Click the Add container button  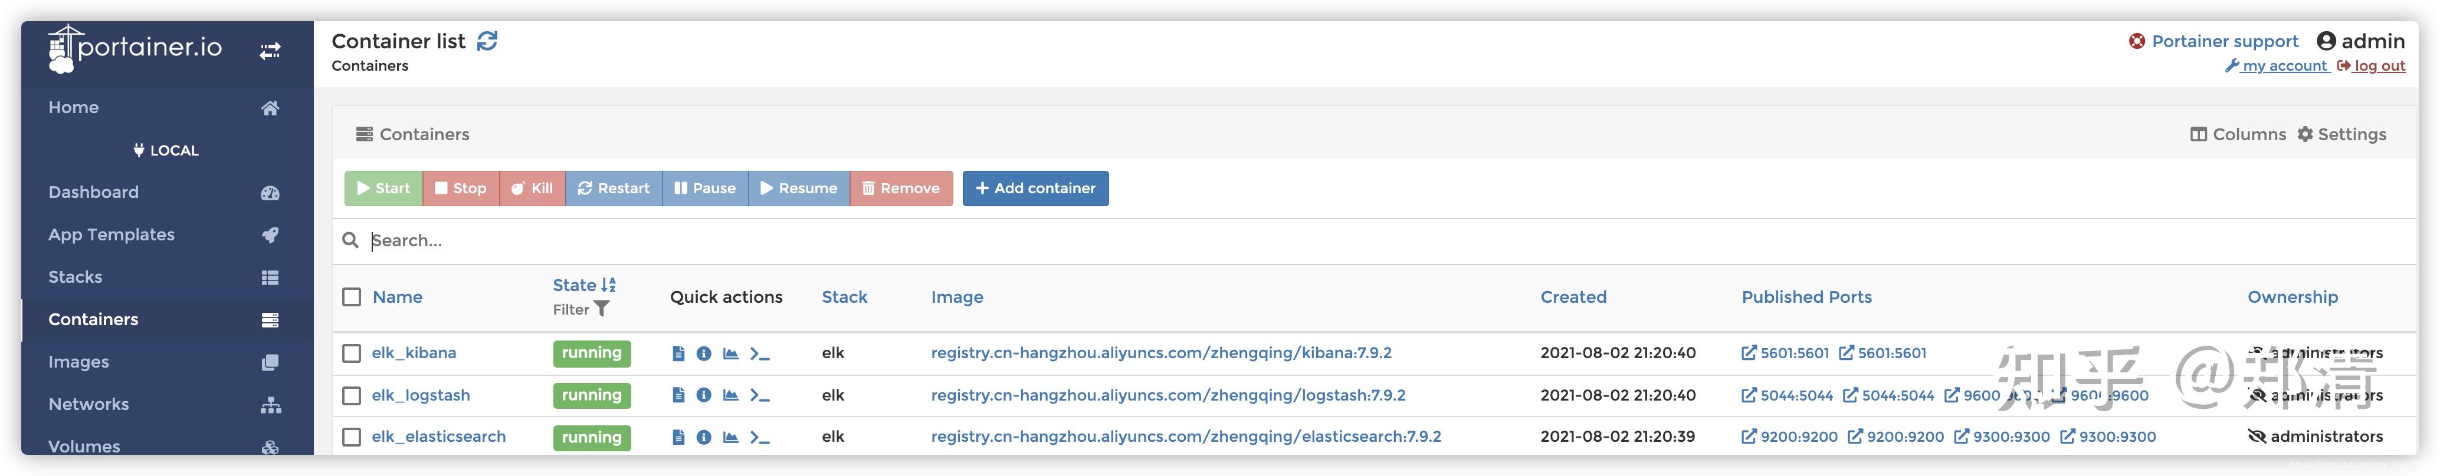tap(1035, 189)
